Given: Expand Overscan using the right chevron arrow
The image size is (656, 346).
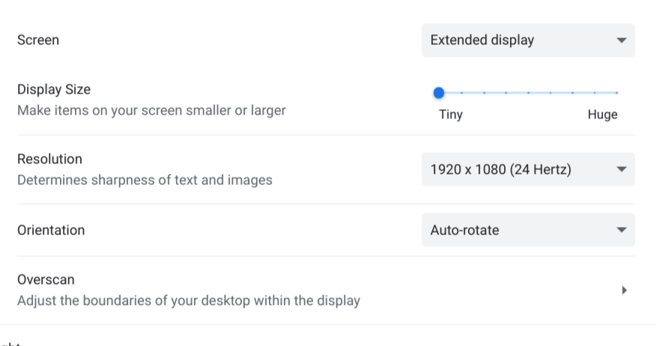Looking at the screenshot, I should click(x=625, y=290).
